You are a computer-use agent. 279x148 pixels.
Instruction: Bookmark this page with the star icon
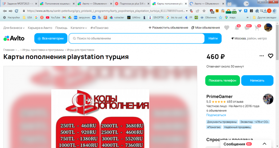point(204,11)
